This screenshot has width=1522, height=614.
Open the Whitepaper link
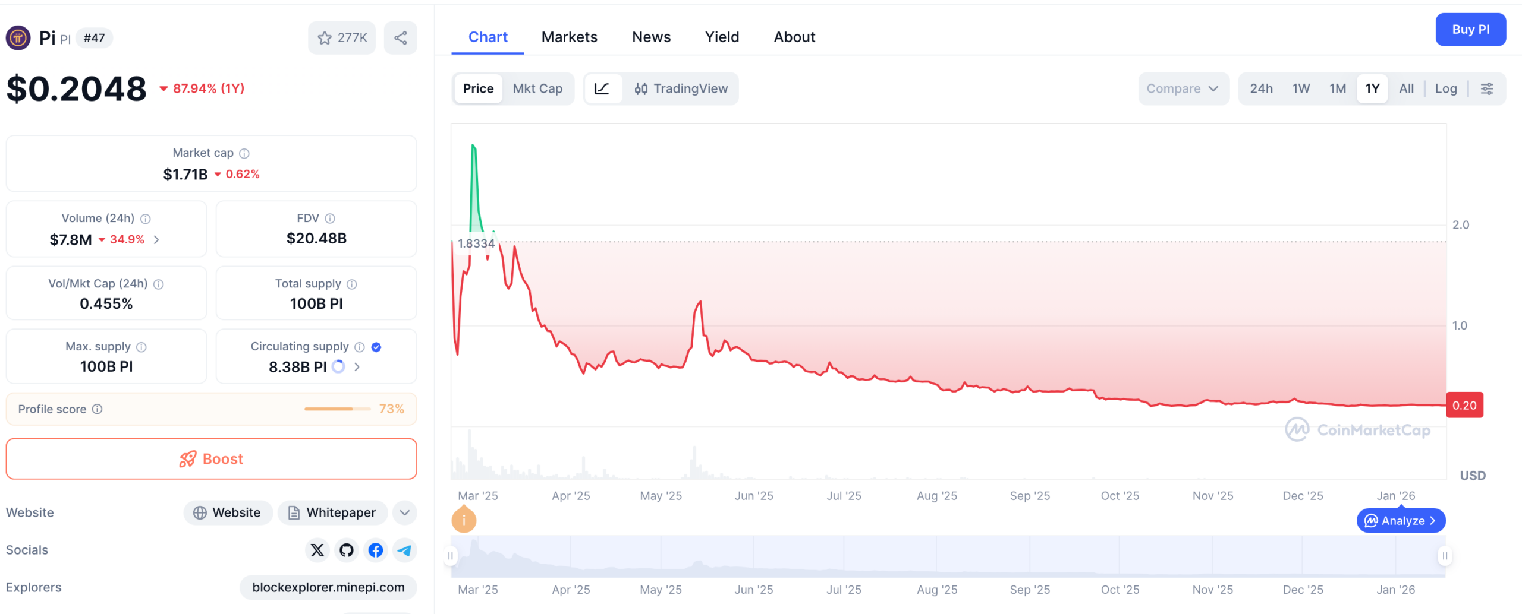(333, 513)
